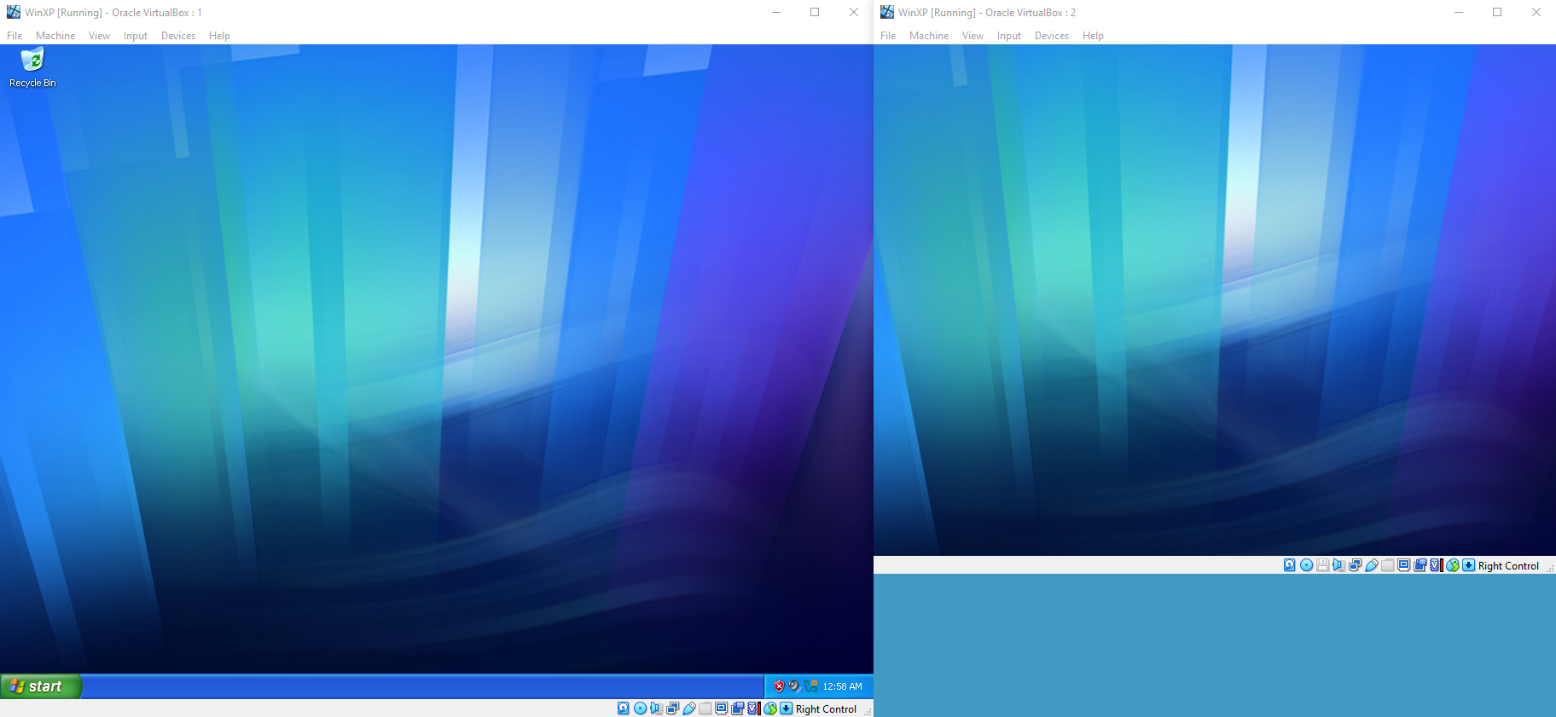
Task: Click optical disc indicator in window 1 status bar
Action: tap(640, 708)
